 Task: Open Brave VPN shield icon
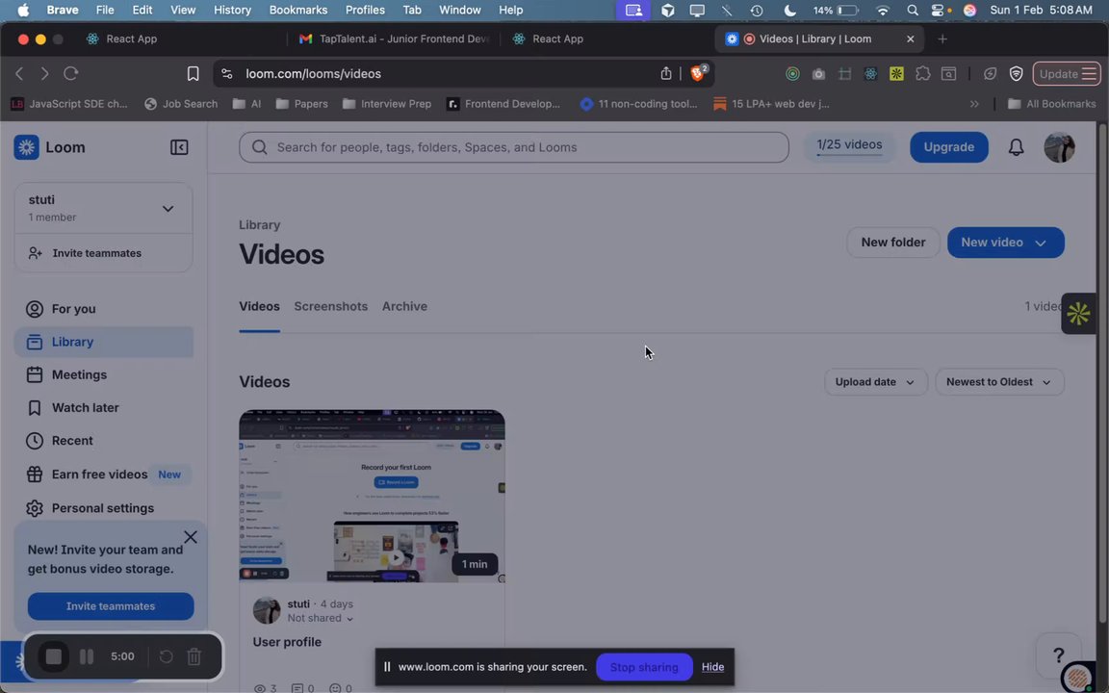(1017, 73)
